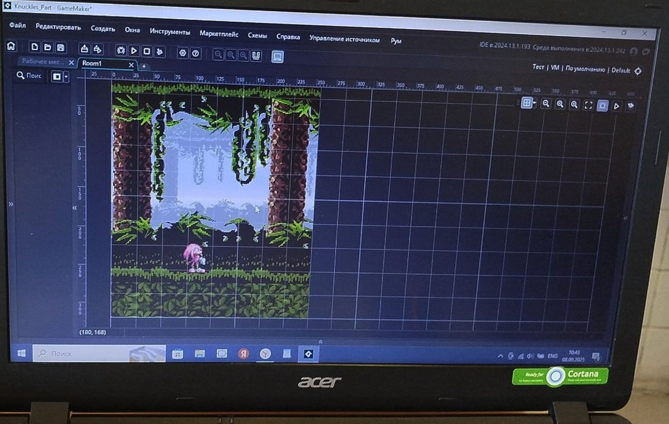Zoom out in the room editor toolbar
Viewport: 669px width, 424px height.
(546, 104)
